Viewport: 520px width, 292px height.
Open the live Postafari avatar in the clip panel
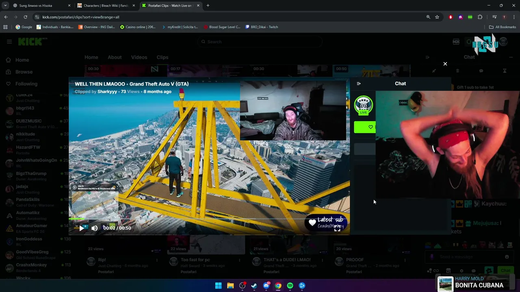tap(363, 105)
